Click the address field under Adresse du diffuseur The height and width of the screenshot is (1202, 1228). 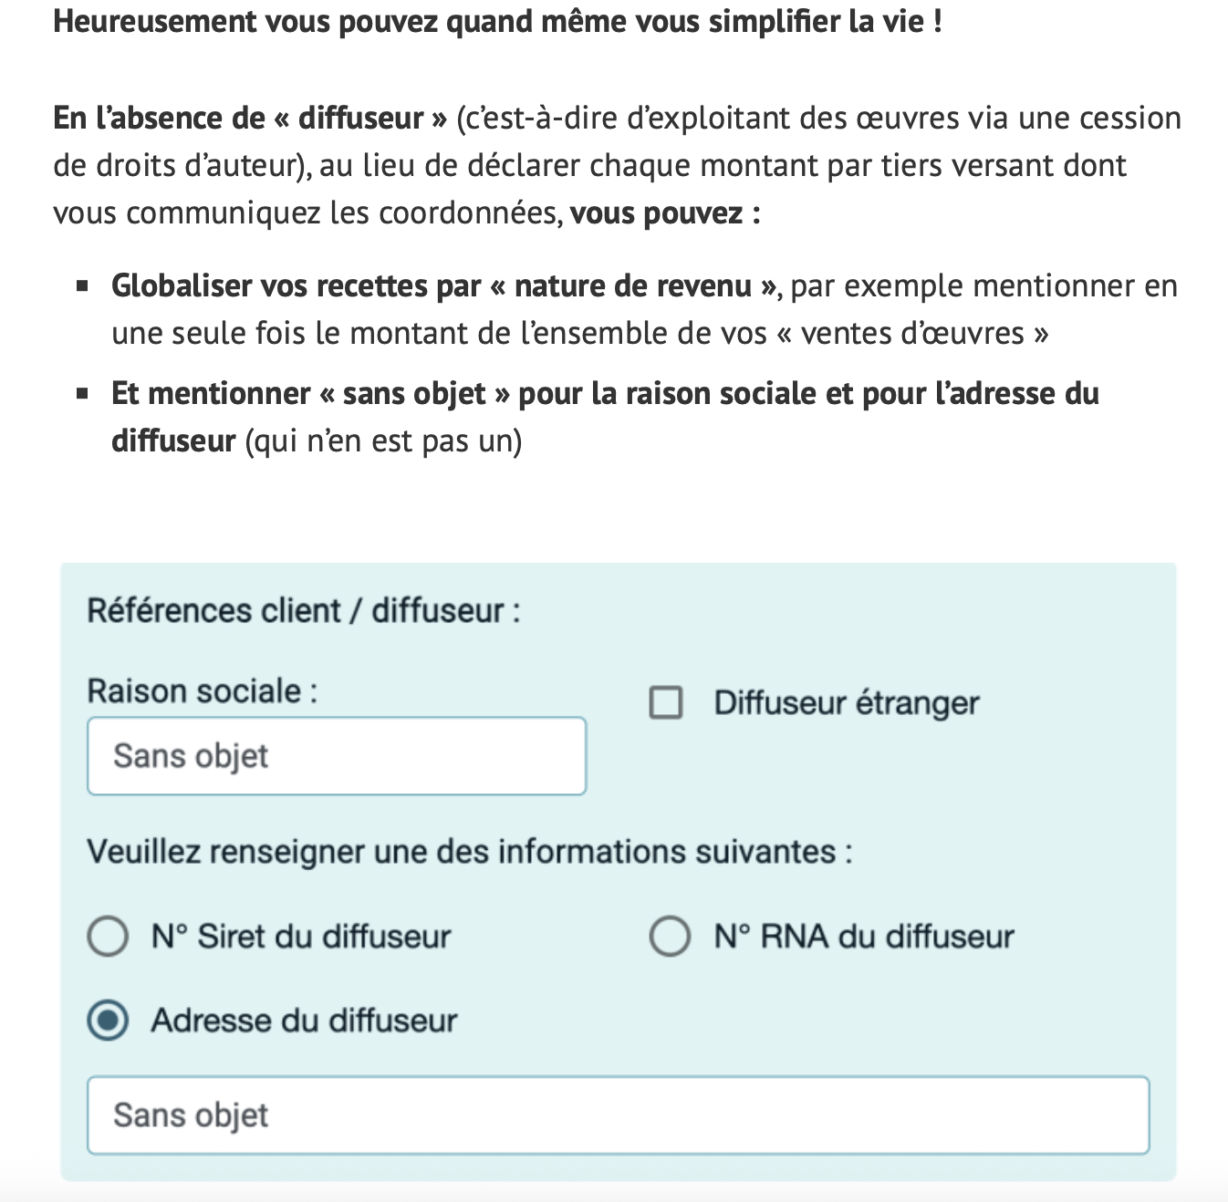coord(618,1115)
